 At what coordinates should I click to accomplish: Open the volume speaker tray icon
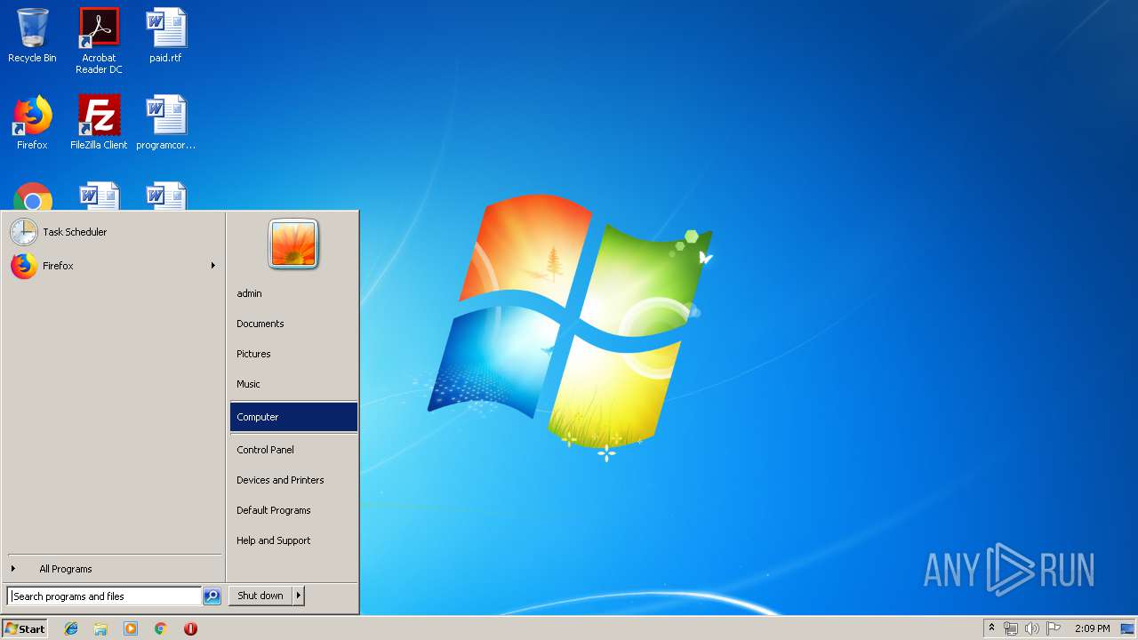click(x=1031, y=628)
